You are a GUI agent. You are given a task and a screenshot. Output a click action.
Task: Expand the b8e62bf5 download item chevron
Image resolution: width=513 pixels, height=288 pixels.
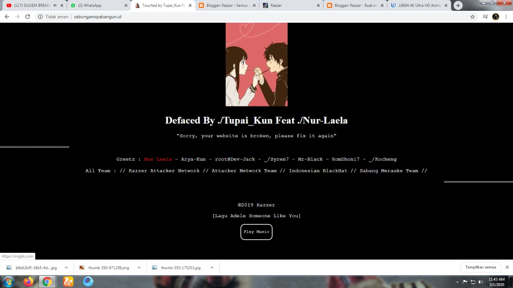[66, 268]
